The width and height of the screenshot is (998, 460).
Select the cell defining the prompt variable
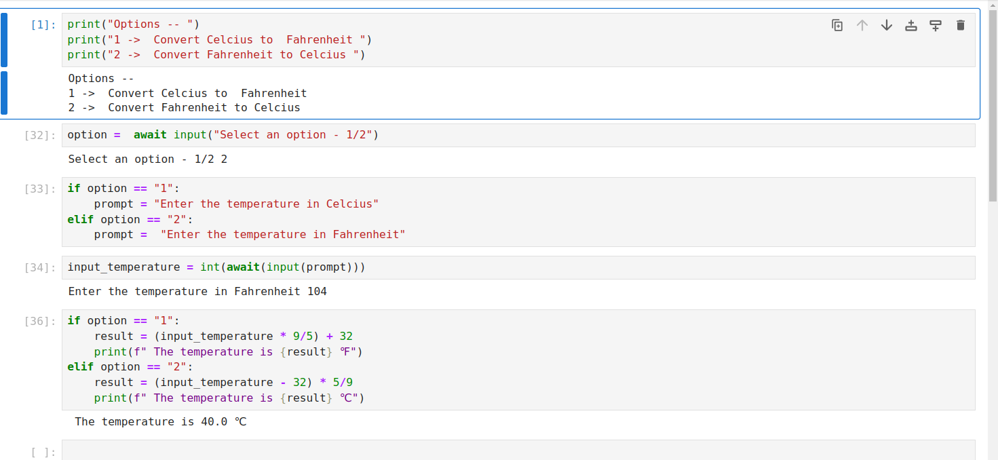271,211
